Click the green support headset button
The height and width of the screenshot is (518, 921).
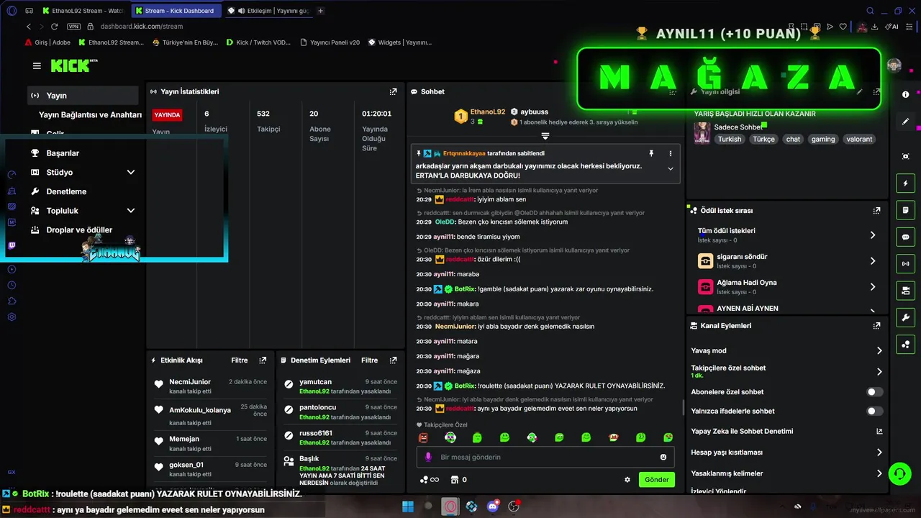point(899,473)
